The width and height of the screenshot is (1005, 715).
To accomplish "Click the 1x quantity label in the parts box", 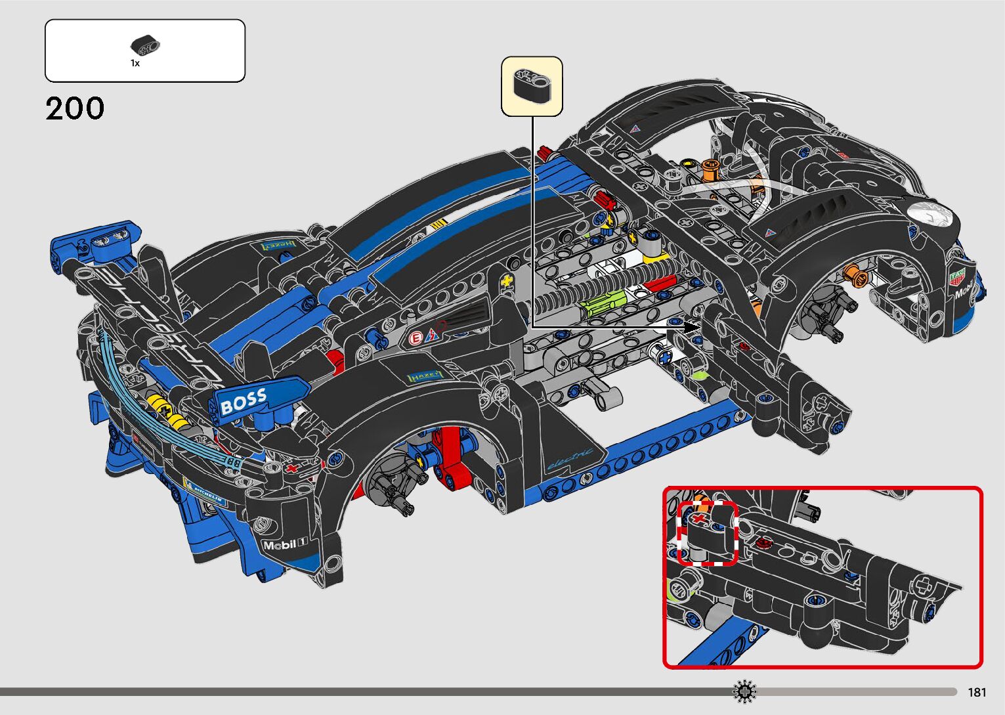I will [x=135, y=64].
